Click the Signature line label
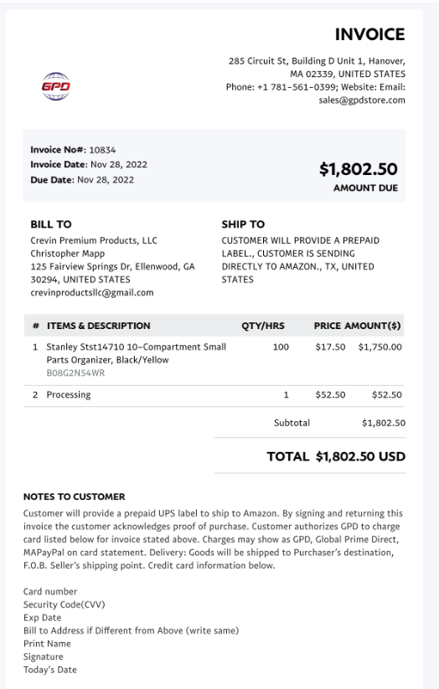This screenshot has width=439, height=689. (43, 656)
